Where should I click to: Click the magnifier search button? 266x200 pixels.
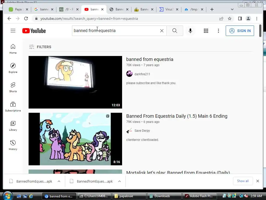click(x=175, y=31)
